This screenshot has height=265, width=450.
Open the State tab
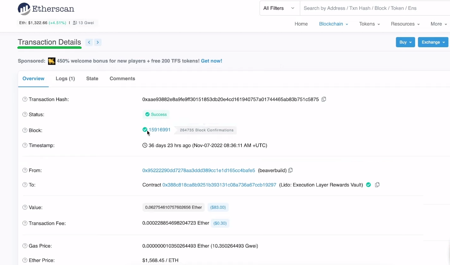click(92, 78)
